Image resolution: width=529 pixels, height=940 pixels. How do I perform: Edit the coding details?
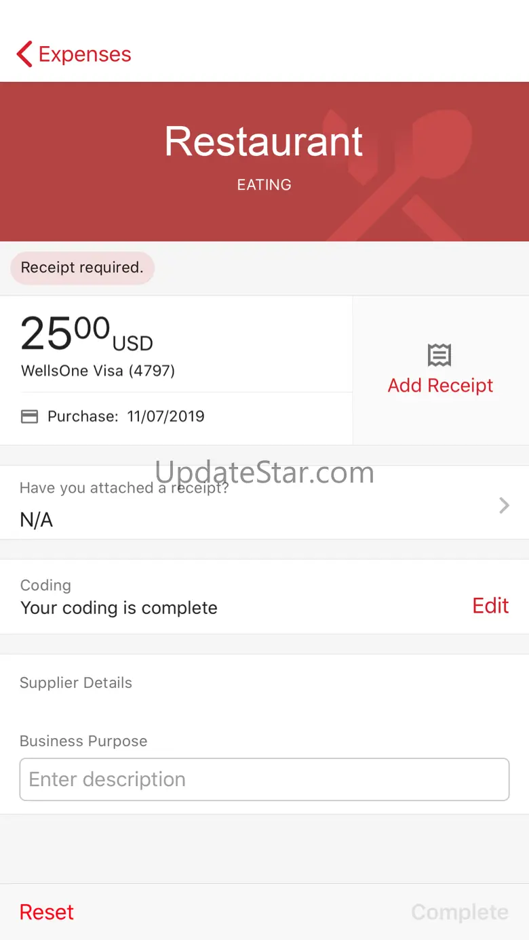coord(490,605)
